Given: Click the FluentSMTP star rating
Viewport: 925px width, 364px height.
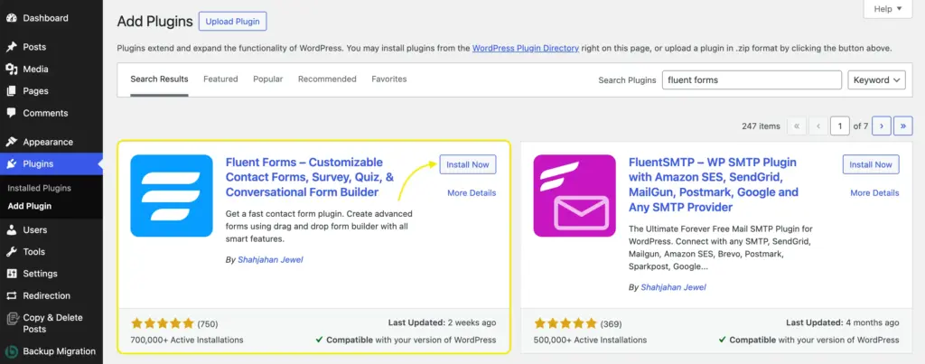Looking at the screenshot, I should click(565, 323).
